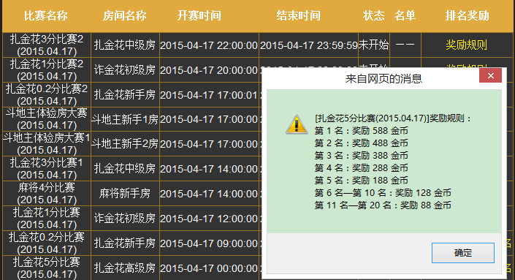Click start time 2015-04-17 12:00:00
515x280 pixels.
coord(209,219)
